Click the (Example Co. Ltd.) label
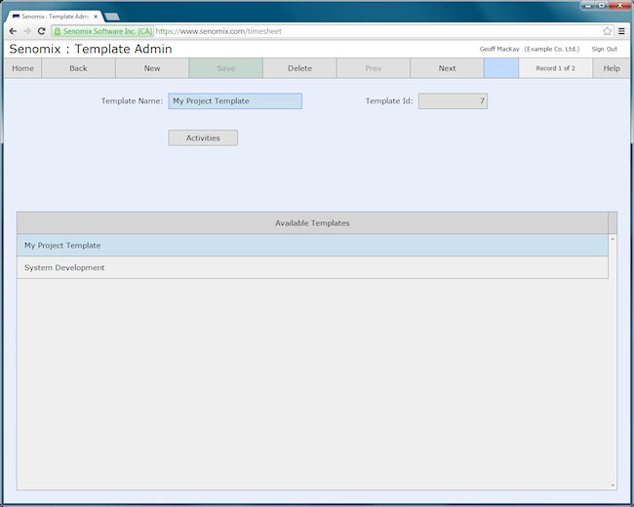This screenshot has width=634, height=507. [x=552, y=49]
